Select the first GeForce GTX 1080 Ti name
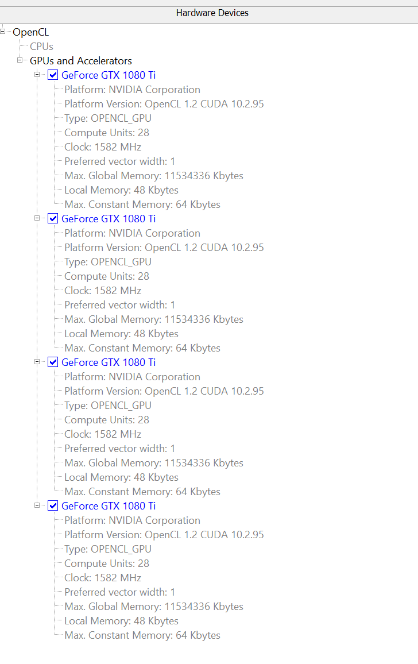The height and width of the screenshot is (664, 418). [x=108, y=75]
